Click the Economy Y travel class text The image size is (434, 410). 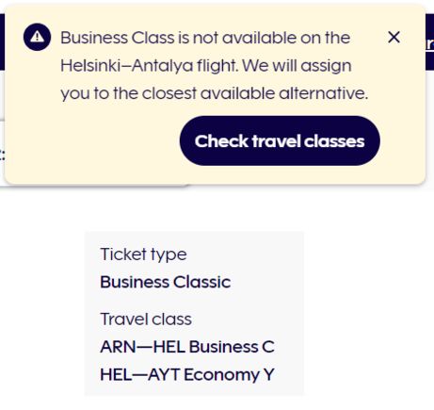[x=229, y=374]
